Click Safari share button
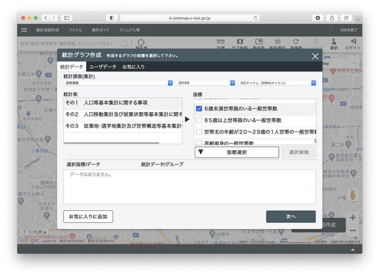 click(x=332, y=18)
